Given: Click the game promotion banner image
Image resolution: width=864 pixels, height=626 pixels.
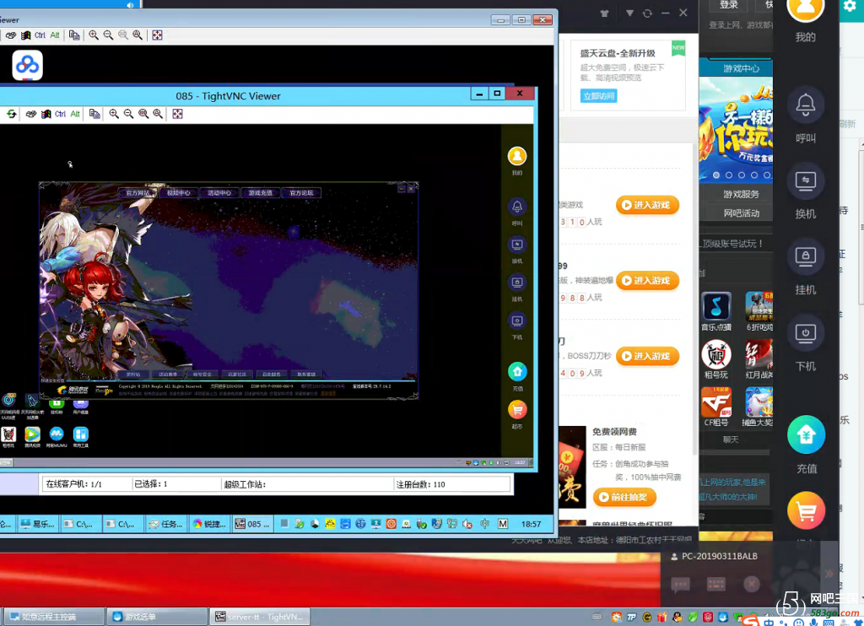Looking at the screenshot, I should point(736,130).
